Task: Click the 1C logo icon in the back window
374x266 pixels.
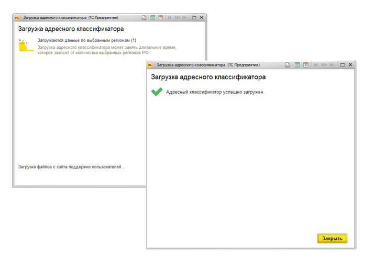Action: tap(17, 18)
